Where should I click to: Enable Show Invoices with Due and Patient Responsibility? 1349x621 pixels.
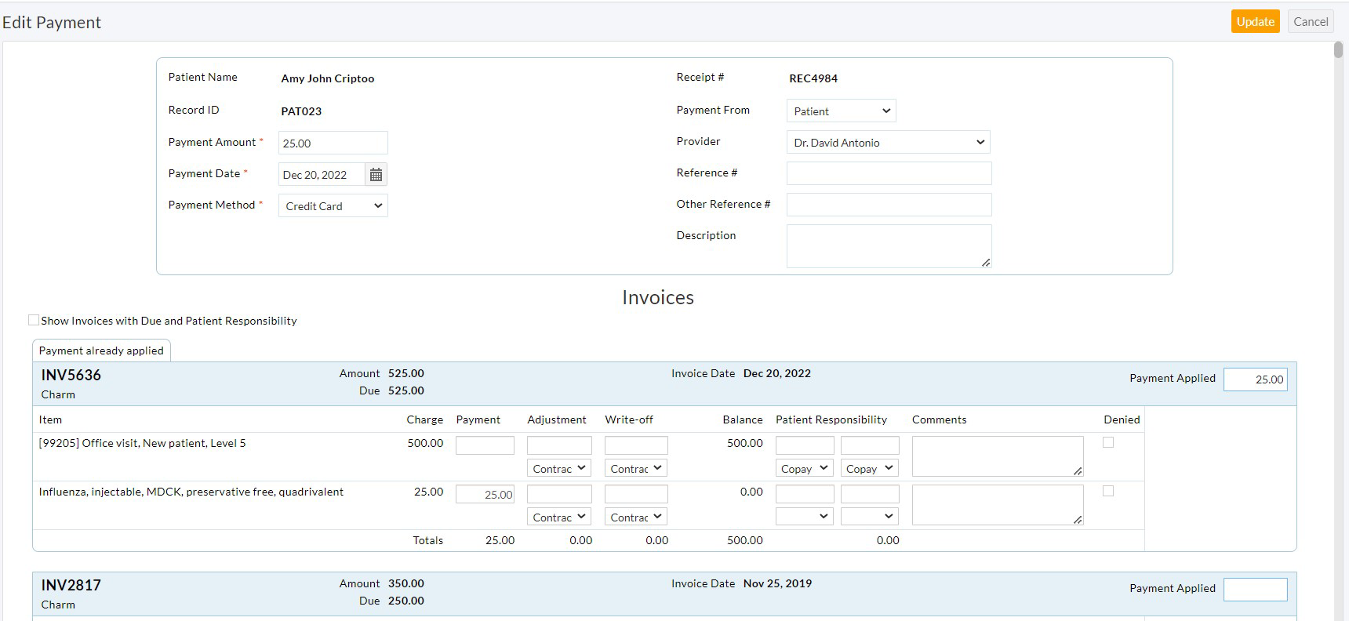tap(34, 320)
